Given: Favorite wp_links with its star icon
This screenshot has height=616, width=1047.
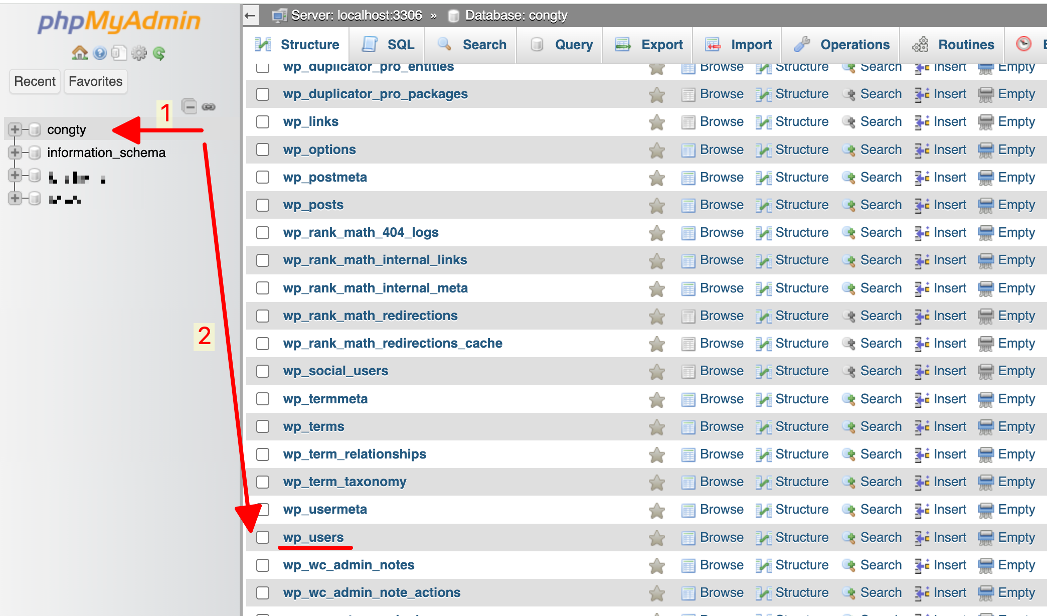Looking at the screenshot, I should (657, 122).
